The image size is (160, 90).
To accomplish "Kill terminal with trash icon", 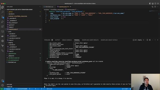I will [x=150, y=40].
